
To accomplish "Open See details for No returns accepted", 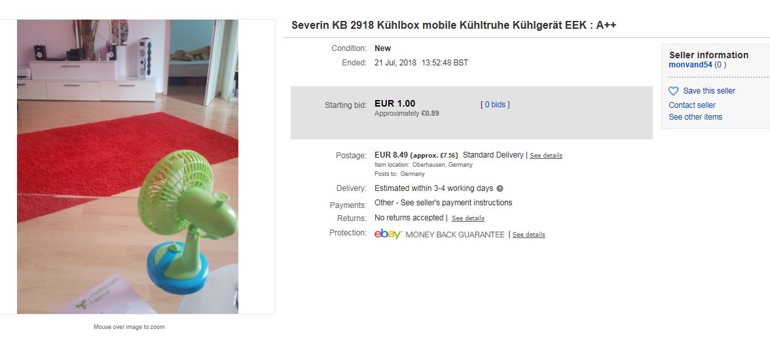I will [468, 218].
